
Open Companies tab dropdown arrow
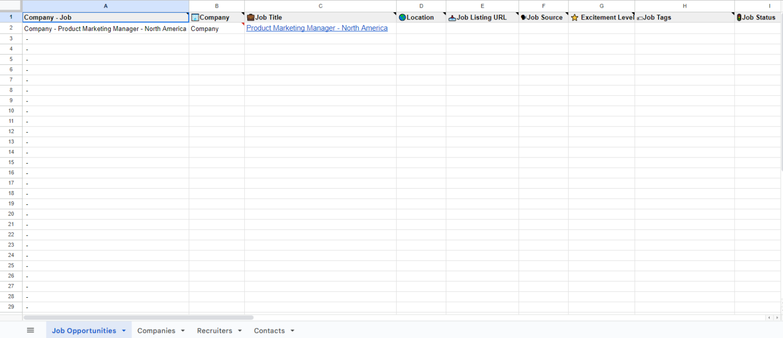click(182, 331)
